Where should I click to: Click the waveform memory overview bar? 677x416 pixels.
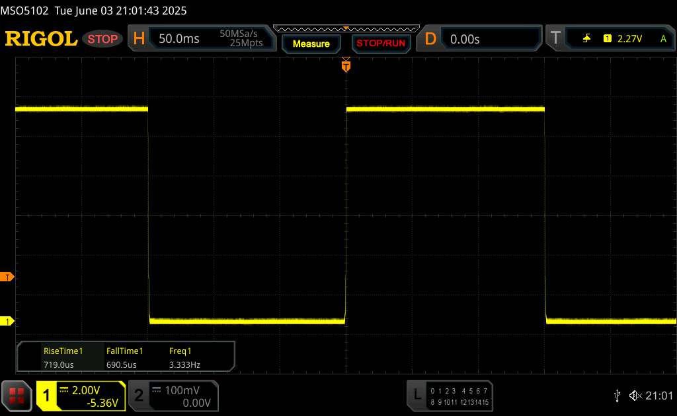point(346,29)
